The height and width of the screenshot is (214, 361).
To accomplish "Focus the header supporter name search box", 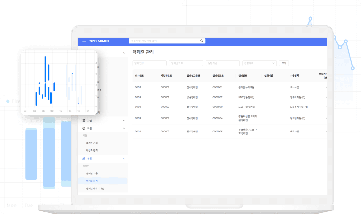I will click(x=167, y=41).
